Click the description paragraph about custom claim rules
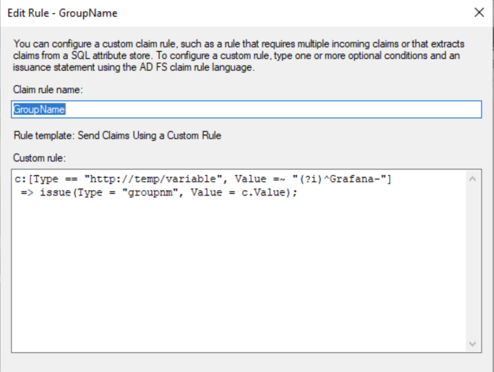The width and height of the screenshot is (494, 372). click(239, 55)
